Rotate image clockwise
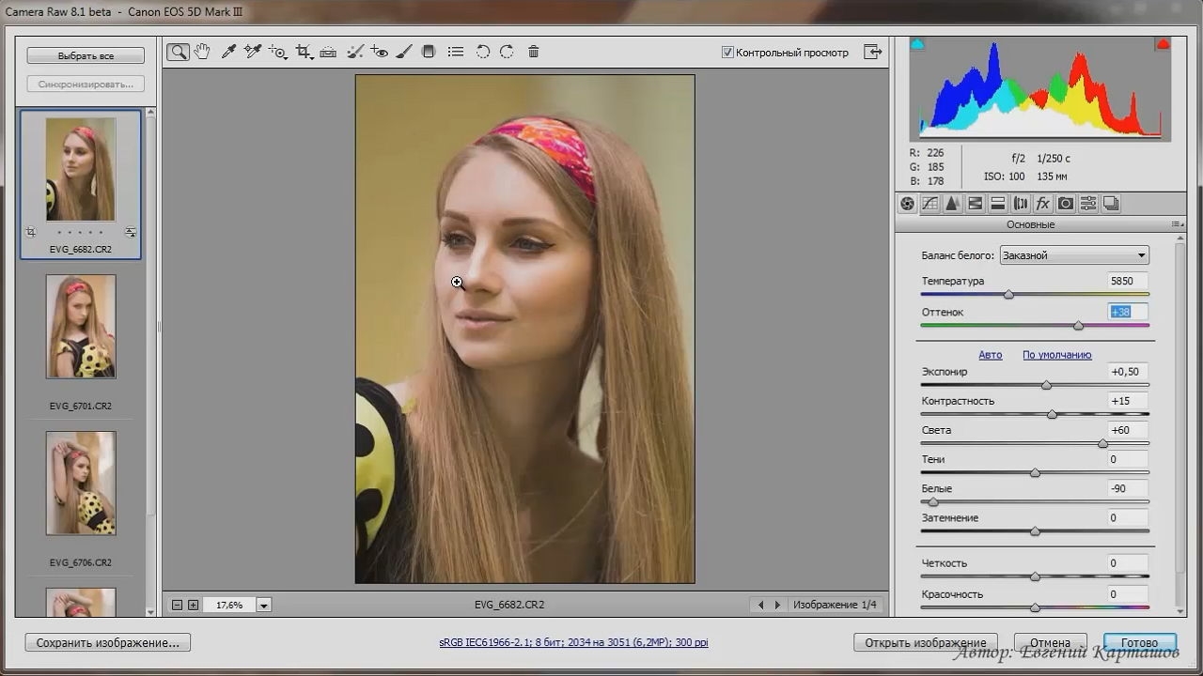Viewport: 1203px width, 676px height. pos(507,53)
